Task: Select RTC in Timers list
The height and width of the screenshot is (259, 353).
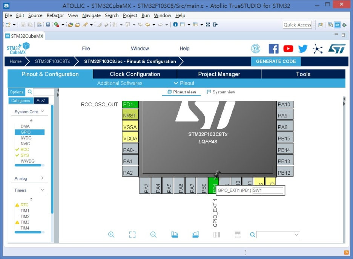Action: (x=25, y=205)
